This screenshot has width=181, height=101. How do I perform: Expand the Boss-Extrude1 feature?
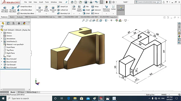pyautogui.click(x=2, y=59)
